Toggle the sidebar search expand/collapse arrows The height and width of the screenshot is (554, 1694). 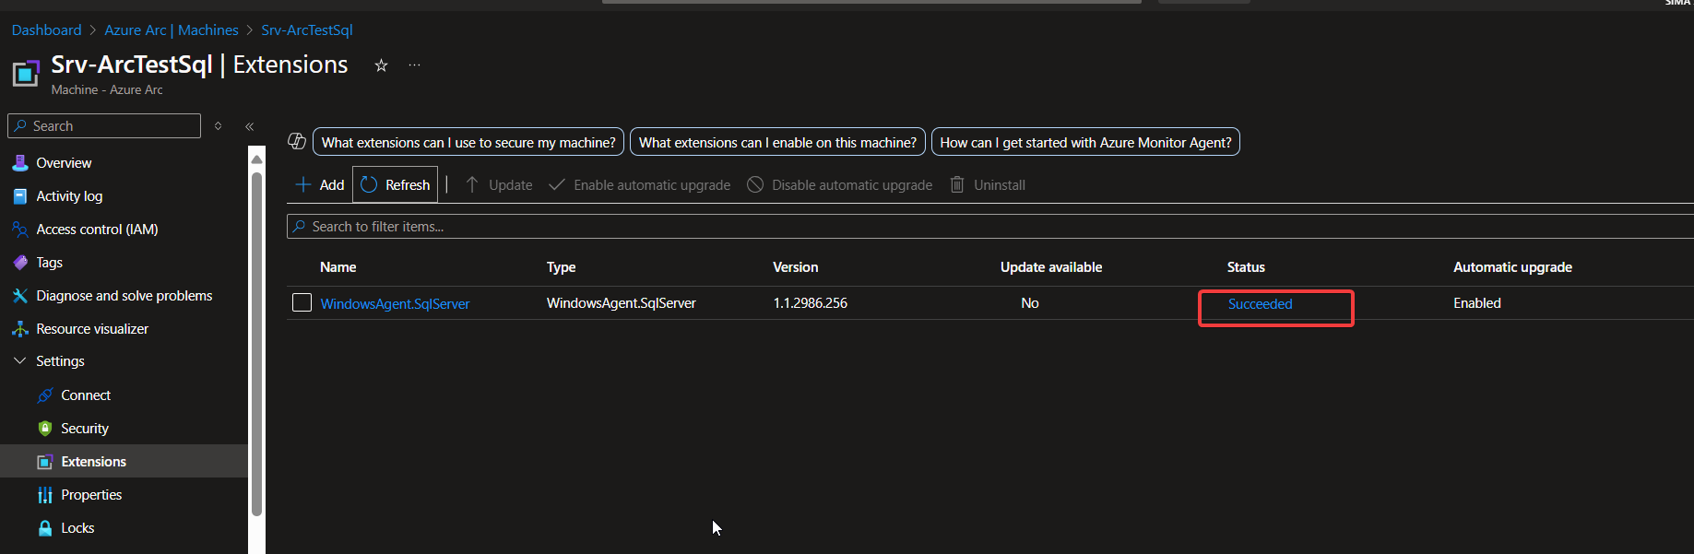coord(219,126)
